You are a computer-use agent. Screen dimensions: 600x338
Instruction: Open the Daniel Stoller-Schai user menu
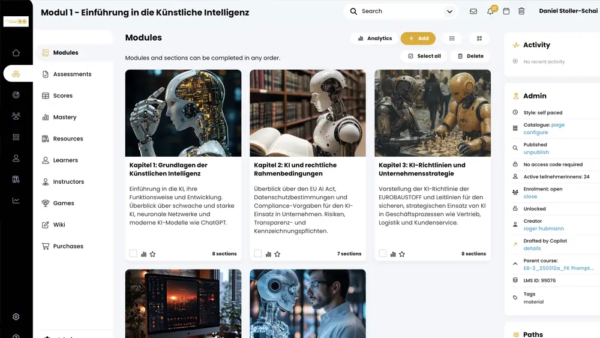pyautogui.click(x=568, y=11)
